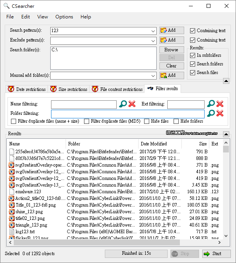Click image icon of svgGradientOverlay-13 row
Viewport: 236px width, 263px height.
(11, 185)
